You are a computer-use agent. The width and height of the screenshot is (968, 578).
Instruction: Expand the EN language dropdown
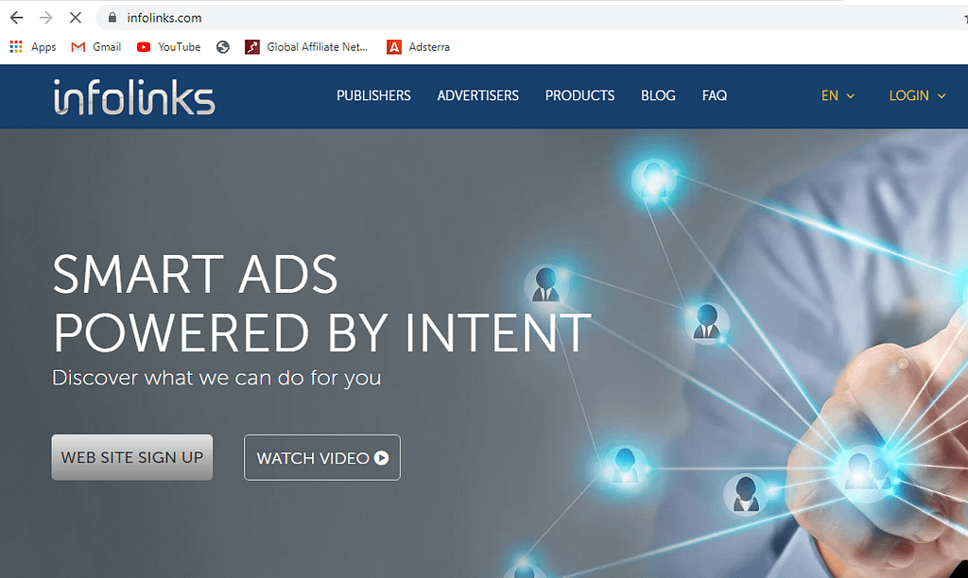pyautogui.click(x=838, y=95)
